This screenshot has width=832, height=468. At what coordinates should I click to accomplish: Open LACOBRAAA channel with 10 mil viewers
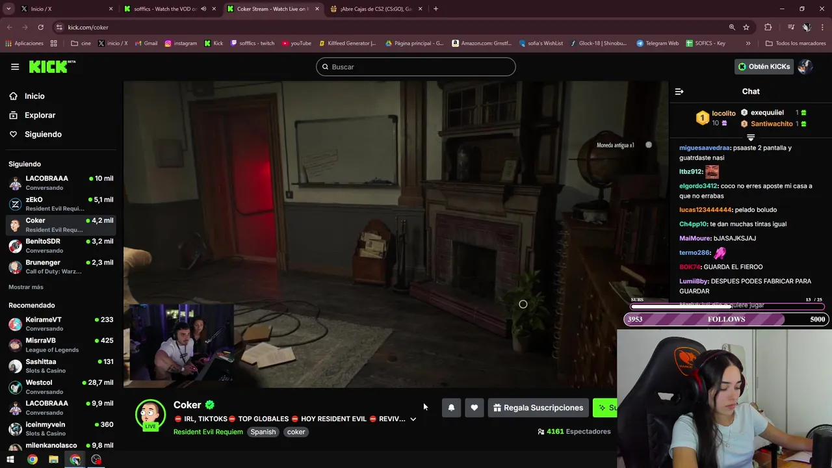61,183
